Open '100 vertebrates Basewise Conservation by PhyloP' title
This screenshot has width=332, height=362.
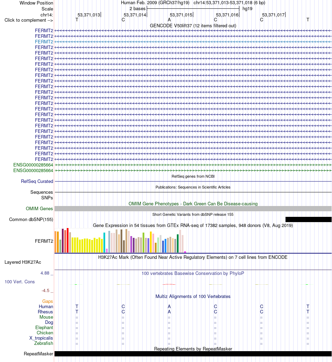click(193, 274)
